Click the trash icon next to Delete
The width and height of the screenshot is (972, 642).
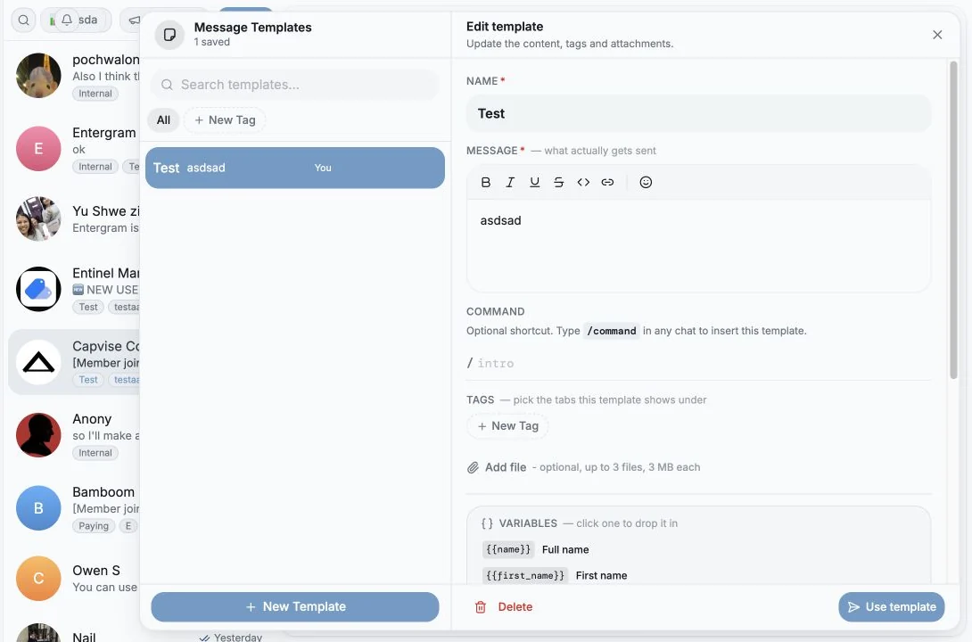pos(481,607)
